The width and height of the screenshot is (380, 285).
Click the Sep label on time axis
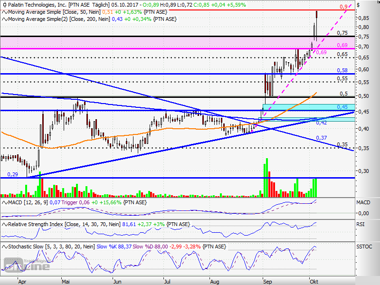(267, 282)
